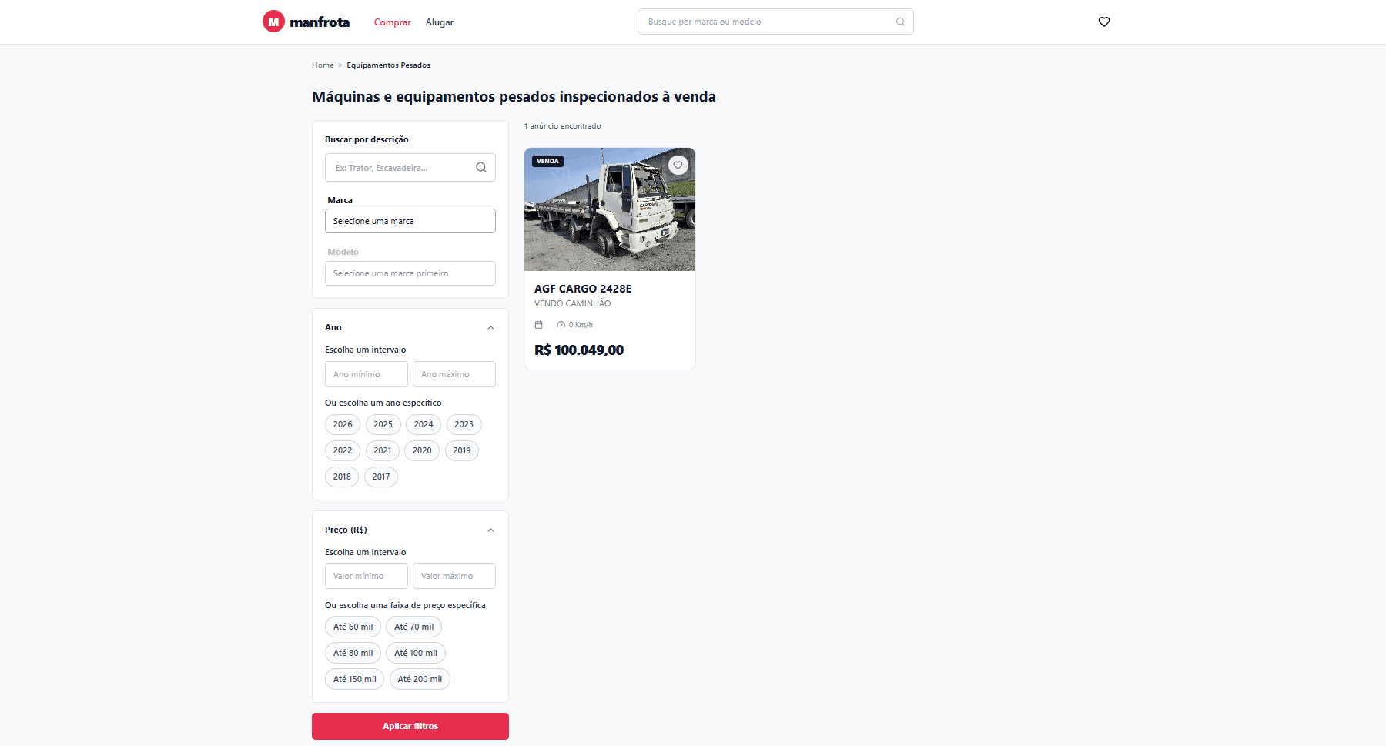Focus the Ano mínimo field
The height and width of the screenshot is (746, 1386).
367,374
